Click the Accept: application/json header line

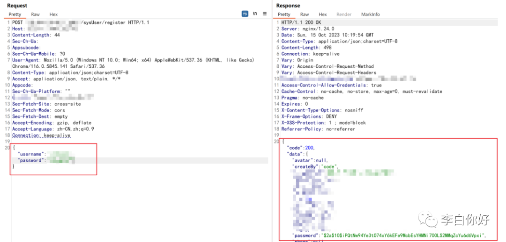click(x=67, y=79)
